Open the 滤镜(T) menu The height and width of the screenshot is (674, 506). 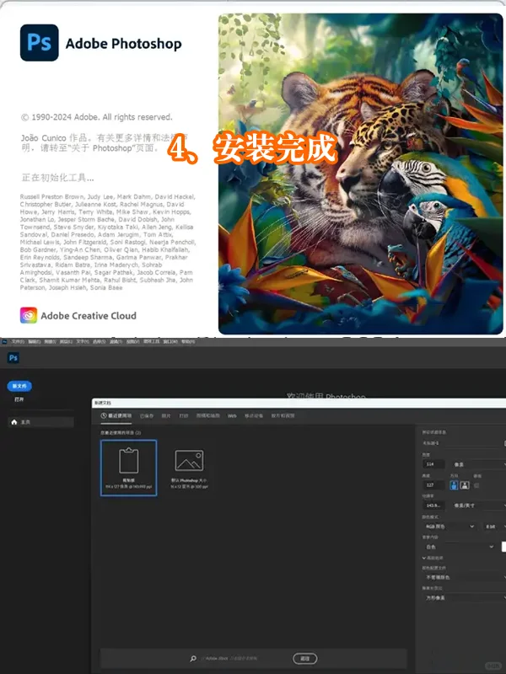(116, 342)
